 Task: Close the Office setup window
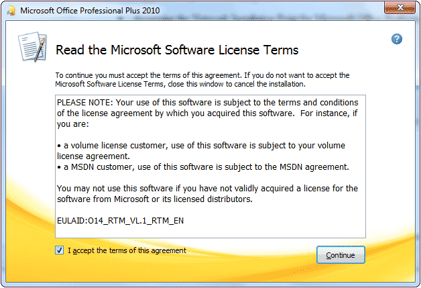click(x=400, y=7)
